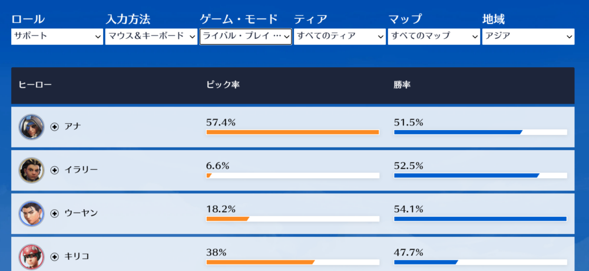Viewport: 589px width, 271px height.
Task: Click Ana's hero portrait
Action: [x=31, y=127]
